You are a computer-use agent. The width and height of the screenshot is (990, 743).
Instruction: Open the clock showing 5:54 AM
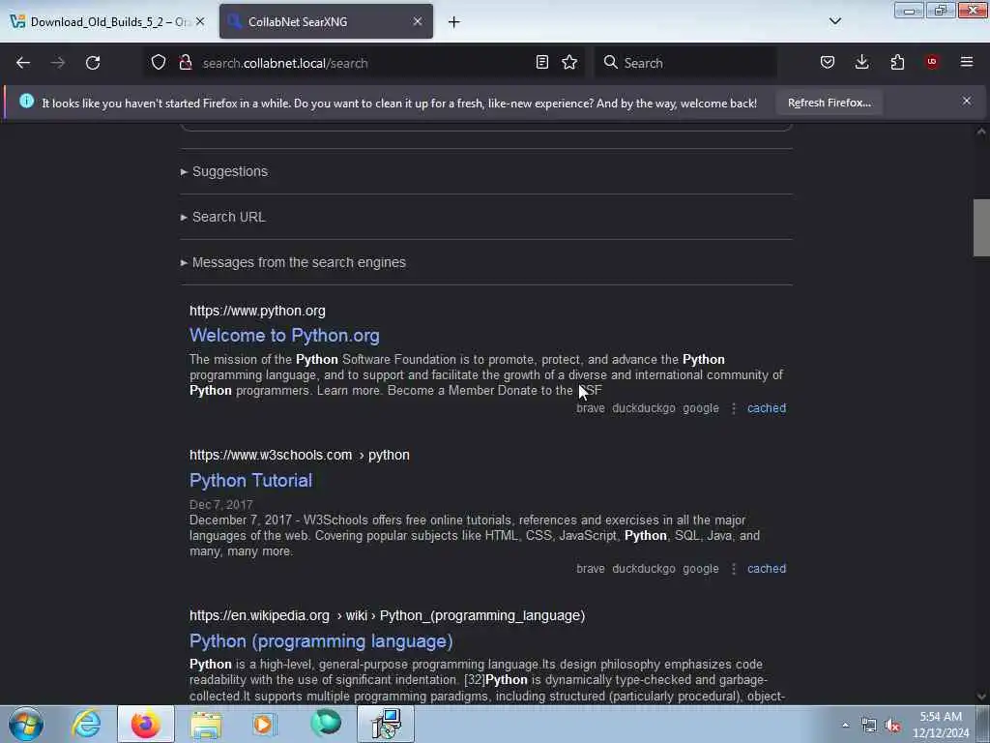click(941, 725)
